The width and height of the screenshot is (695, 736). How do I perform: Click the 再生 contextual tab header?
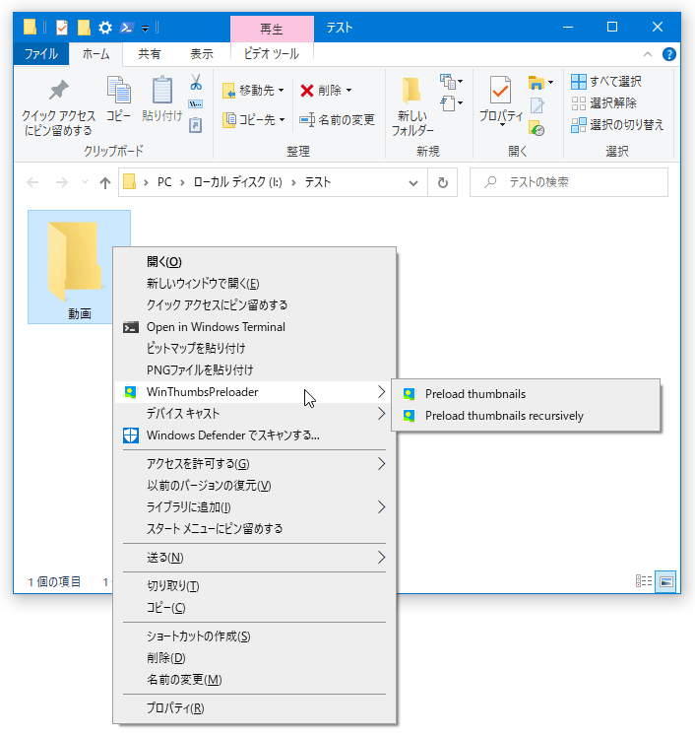pos(272,30)
